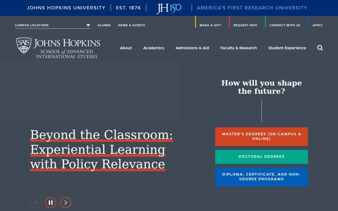338x211 pixels.
Task: Open the Beyond the Classroom headline
Action: click(x=101, y=150)
